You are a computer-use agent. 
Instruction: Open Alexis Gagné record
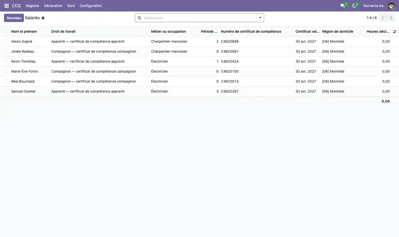[22, 41]
